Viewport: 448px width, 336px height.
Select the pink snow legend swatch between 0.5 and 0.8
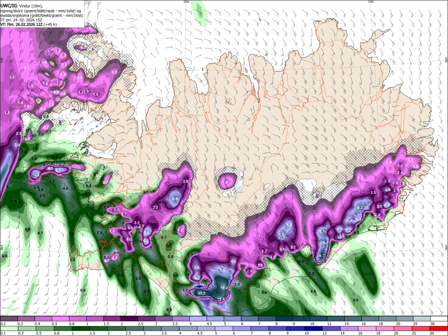tap(60, 319)
